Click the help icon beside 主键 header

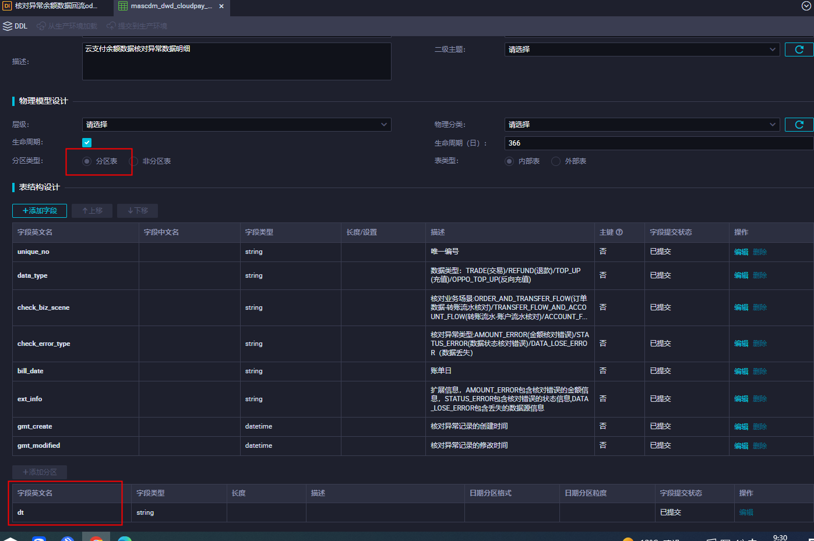tap(619, 232)
